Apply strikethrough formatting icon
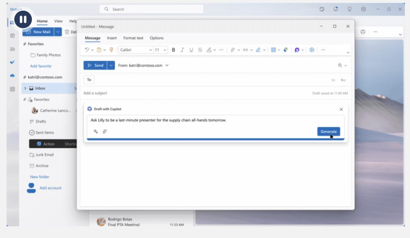 point(200,50)
